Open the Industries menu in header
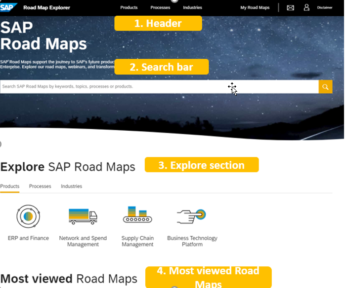 (192, 7)
